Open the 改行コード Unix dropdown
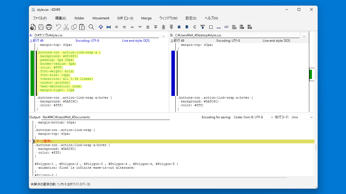 pyautogui.click(x=302, y=117)
